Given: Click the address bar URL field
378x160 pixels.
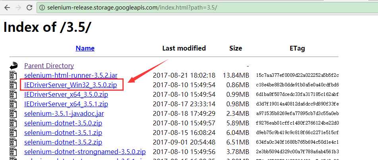Looking at the screenshot, I should click(207, 8).
